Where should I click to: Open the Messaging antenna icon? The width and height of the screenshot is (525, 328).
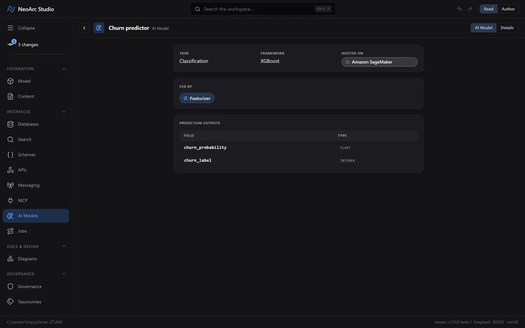click(x=10, y=185)
